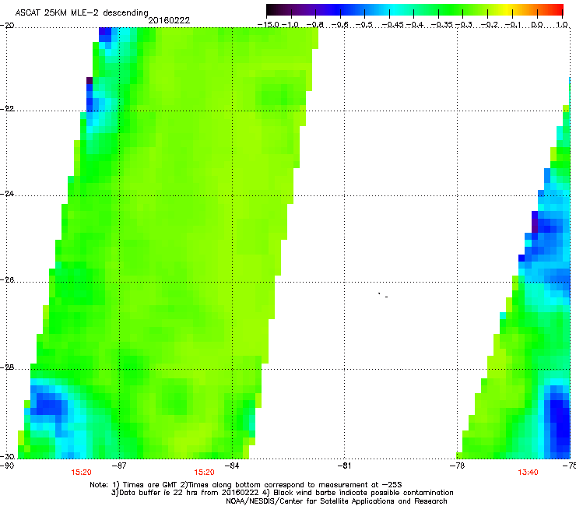The width and height of the screenshot is (576, 506).
Task: Click the -0.6 color scale label
Action: point(340,25)
